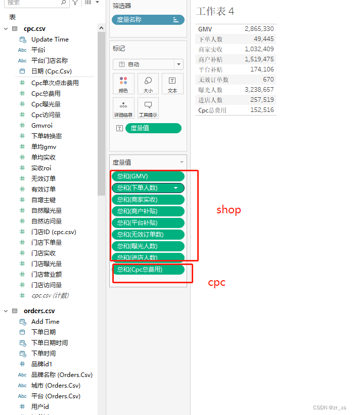Select the 品牌id1 field

[x=42, y=364]
